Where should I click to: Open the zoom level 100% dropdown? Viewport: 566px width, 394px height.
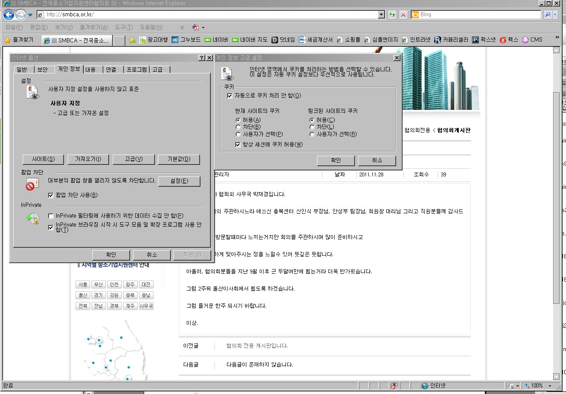click(x=549, y=385)
